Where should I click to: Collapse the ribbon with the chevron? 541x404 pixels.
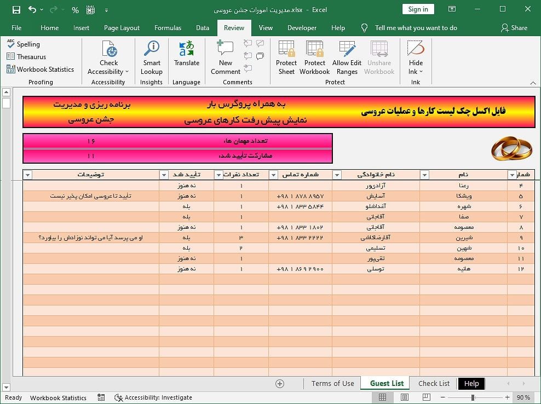533,83
